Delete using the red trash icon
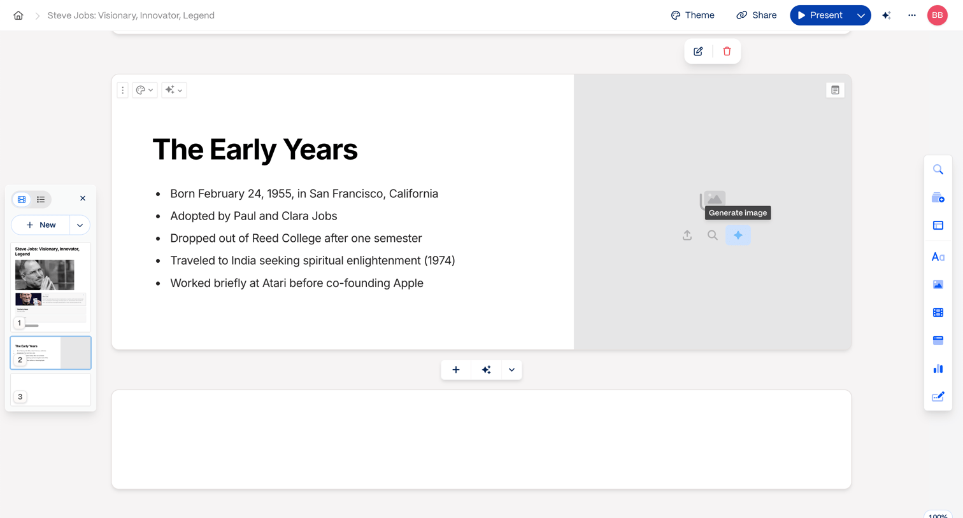Image resolution: width=963 pixels, height=518 pixels. coord(727,52)
